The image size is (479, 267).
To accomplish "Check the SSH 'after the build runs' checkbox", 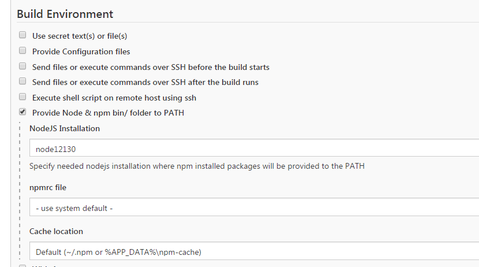I will (23, 81).
